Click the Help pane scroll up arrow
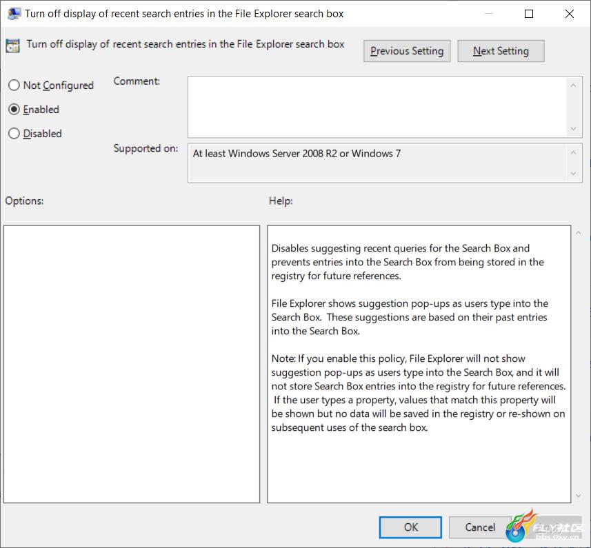The width and height of the screenshot is (591, 548). (578, 233)
